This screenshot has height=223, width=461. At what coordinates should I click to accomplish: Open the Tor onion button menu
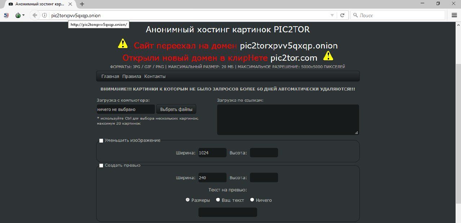(x=20, y=15)
